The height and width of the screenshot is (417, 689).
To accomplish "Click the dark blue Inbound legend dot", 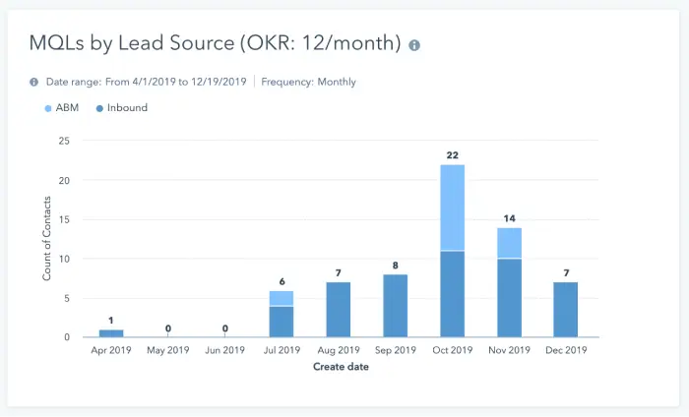I will (x=98, y=107).
